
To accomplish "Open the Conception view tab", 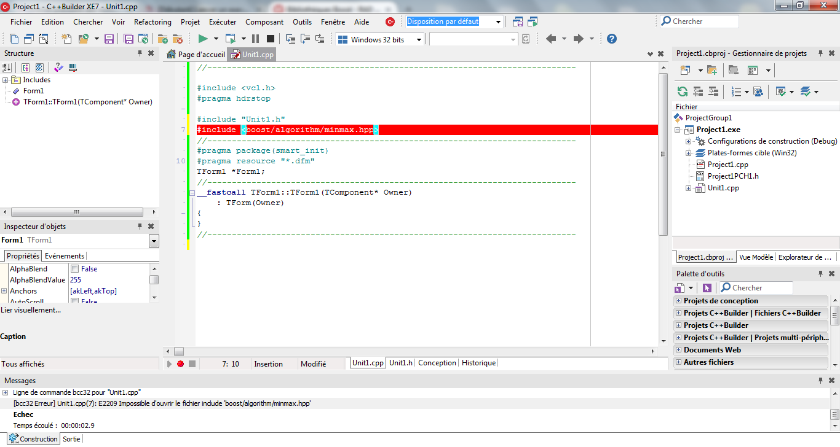I will (x=437, y=363).
